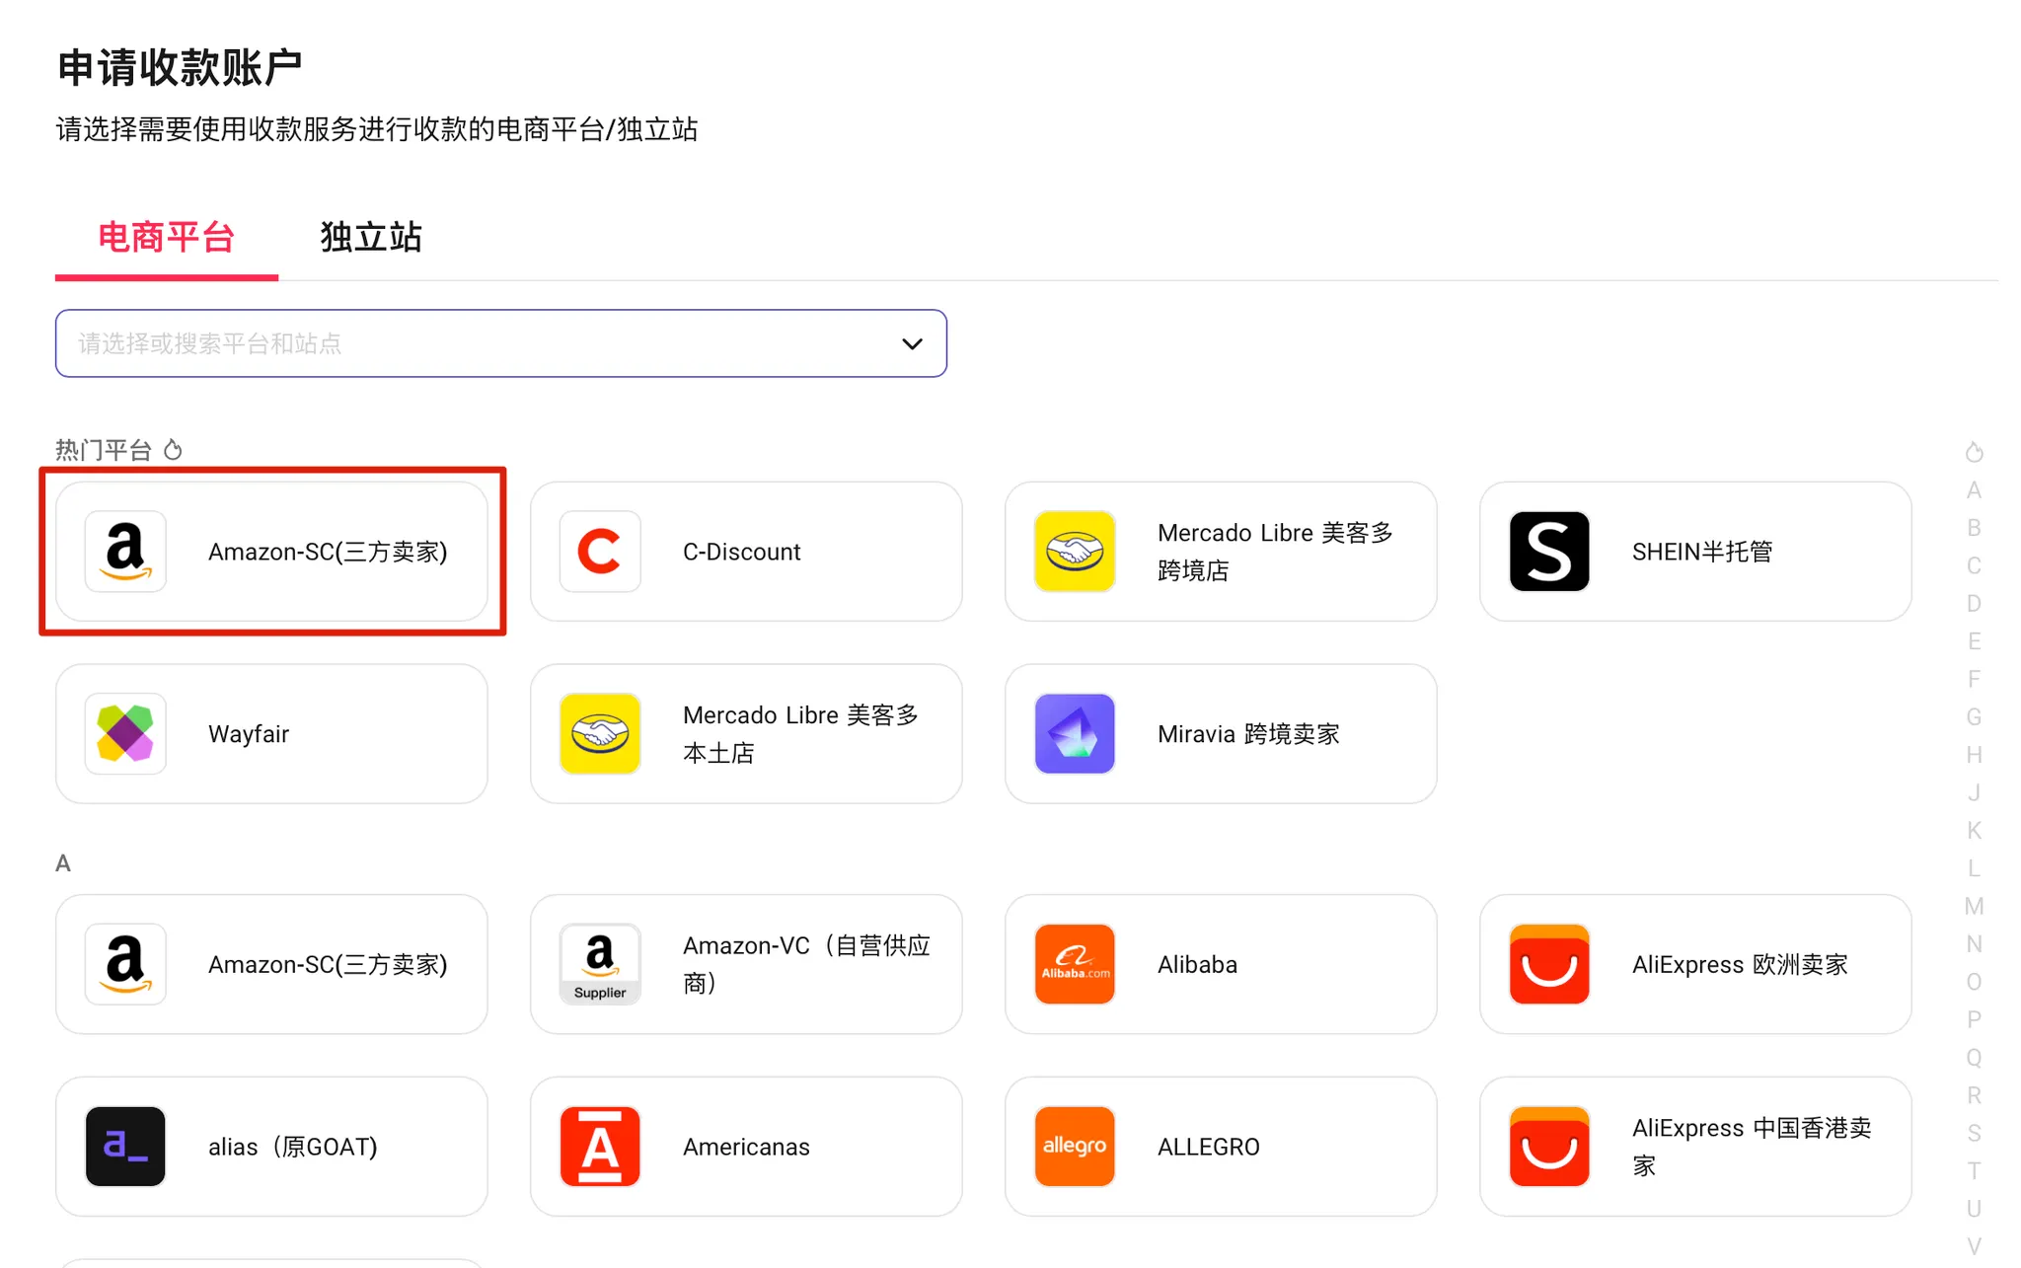Click the SHEIN半托管 black S icon
The height and width of the screenshot is (1268, 2021).
click(1548, 552)
